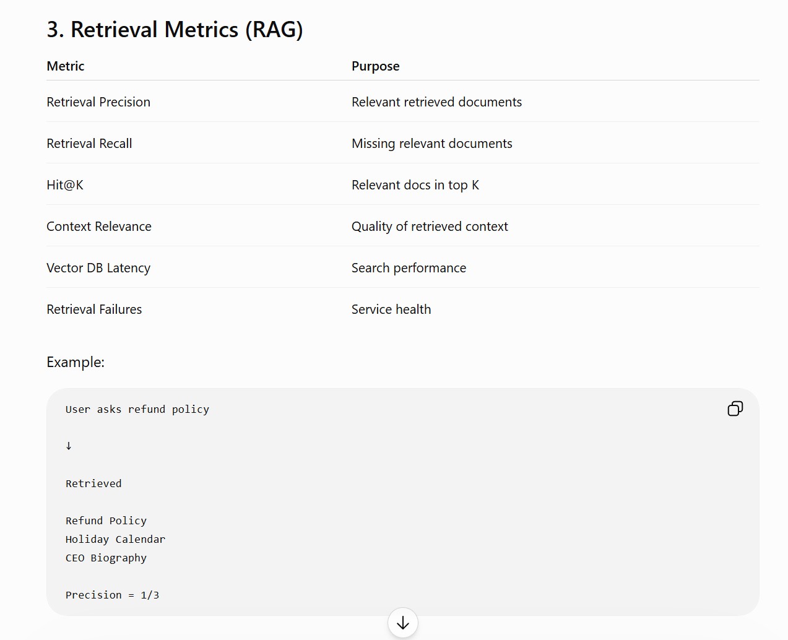The width and height of the screenshot is (788, 640).
Task: Click the 'Retrieved' code line
Action: pos(93,483)
